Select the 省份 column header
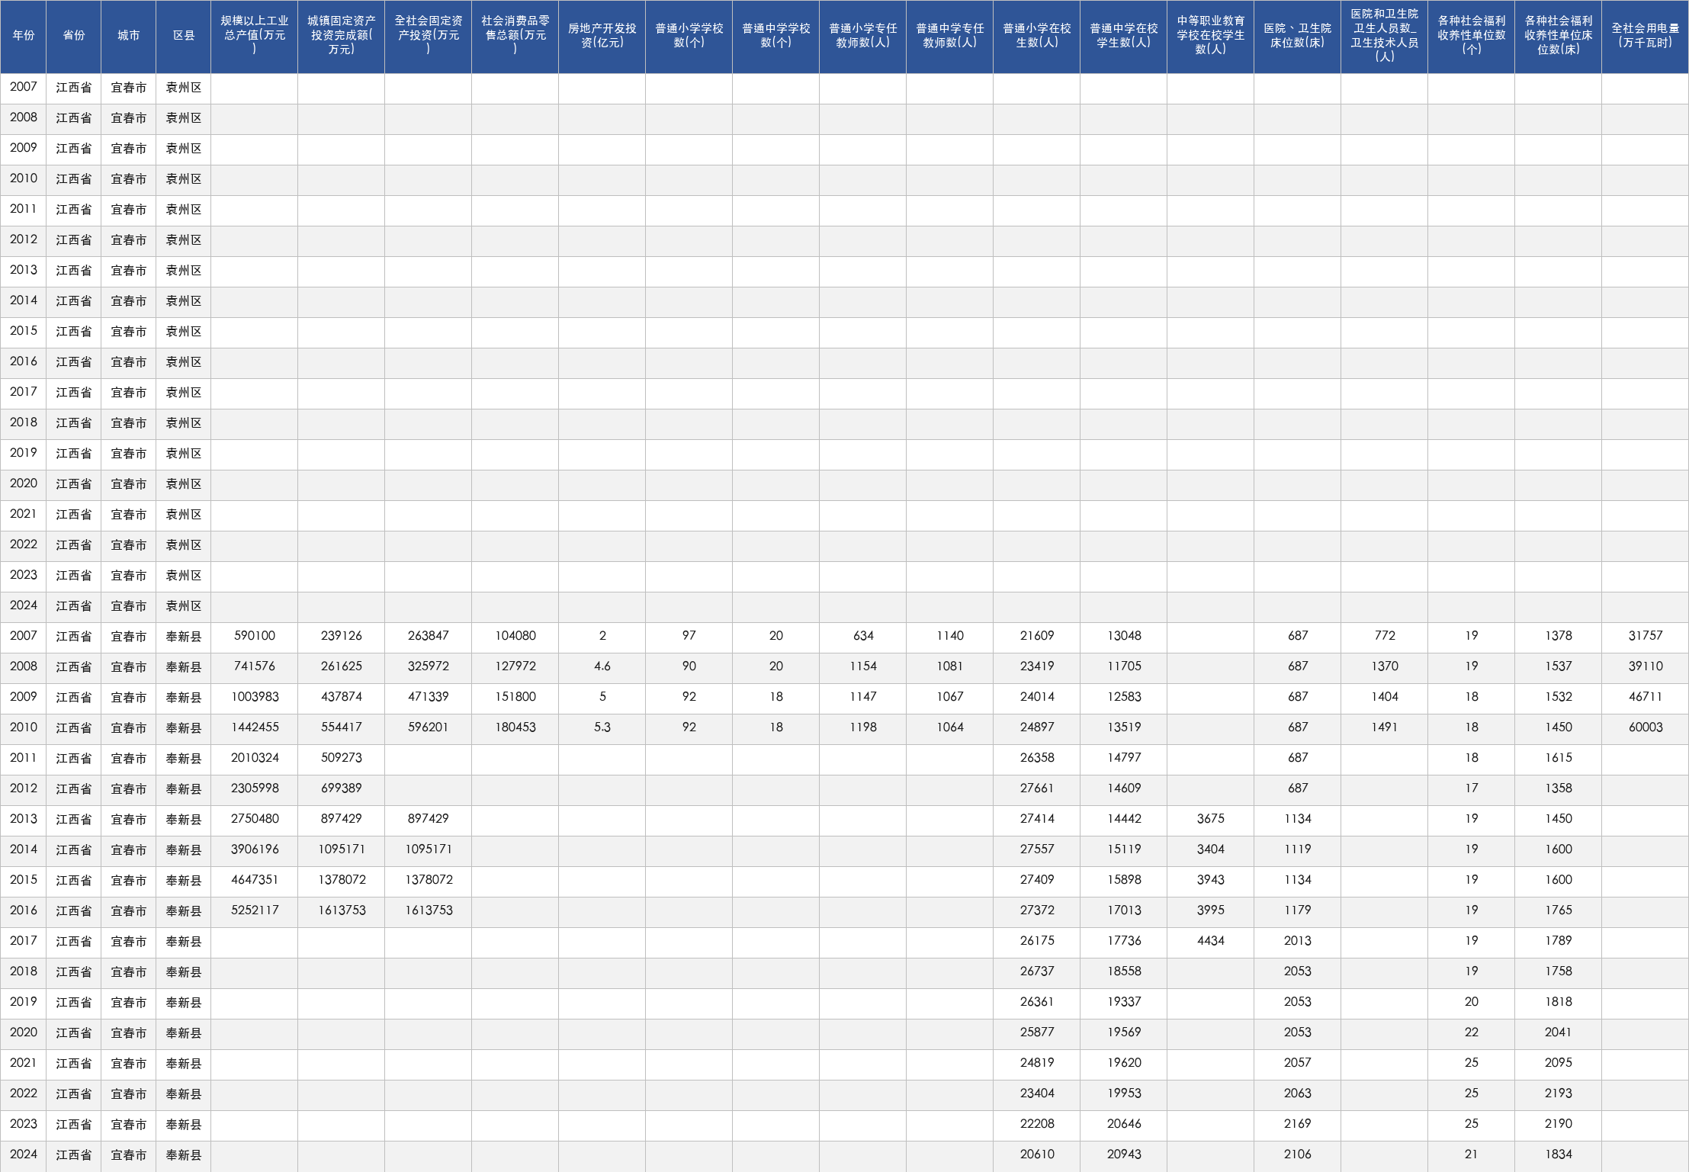Screen dimensions: 1689x1172 pos(74,36)
